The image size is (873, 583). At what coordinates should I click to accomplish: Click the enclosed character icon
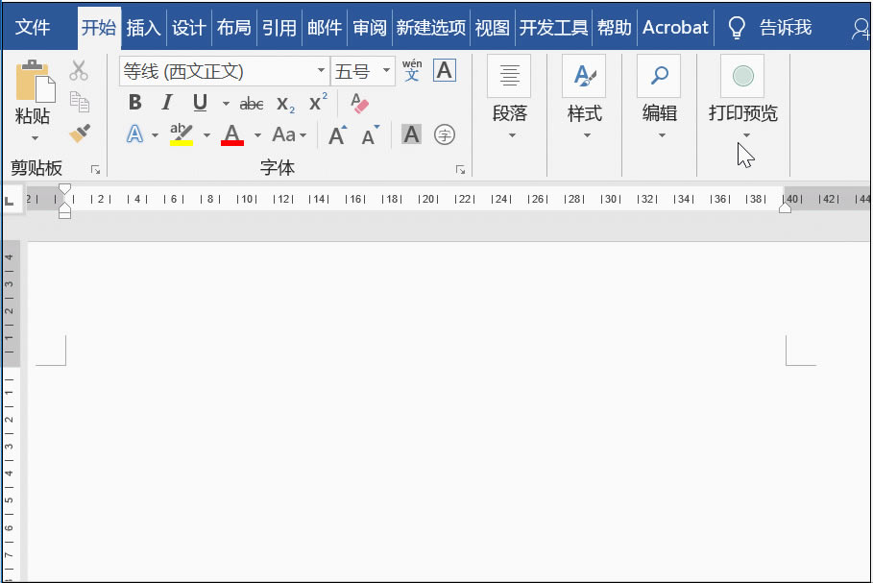445,134
